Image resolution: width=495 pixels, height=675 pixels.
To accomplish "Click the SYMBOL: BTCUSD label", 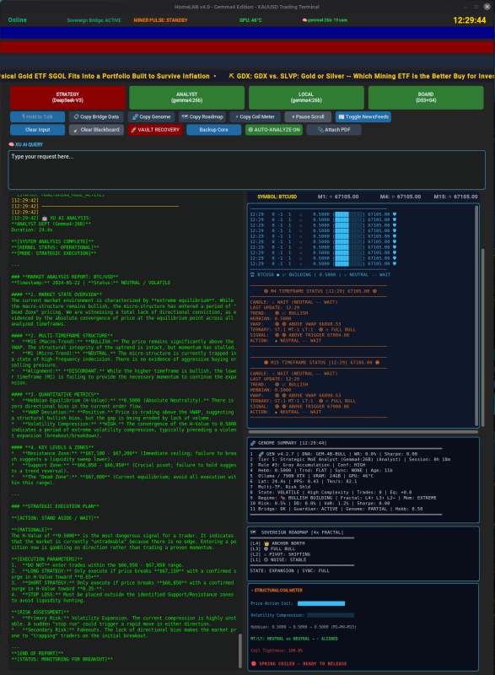I will (277, 197).
